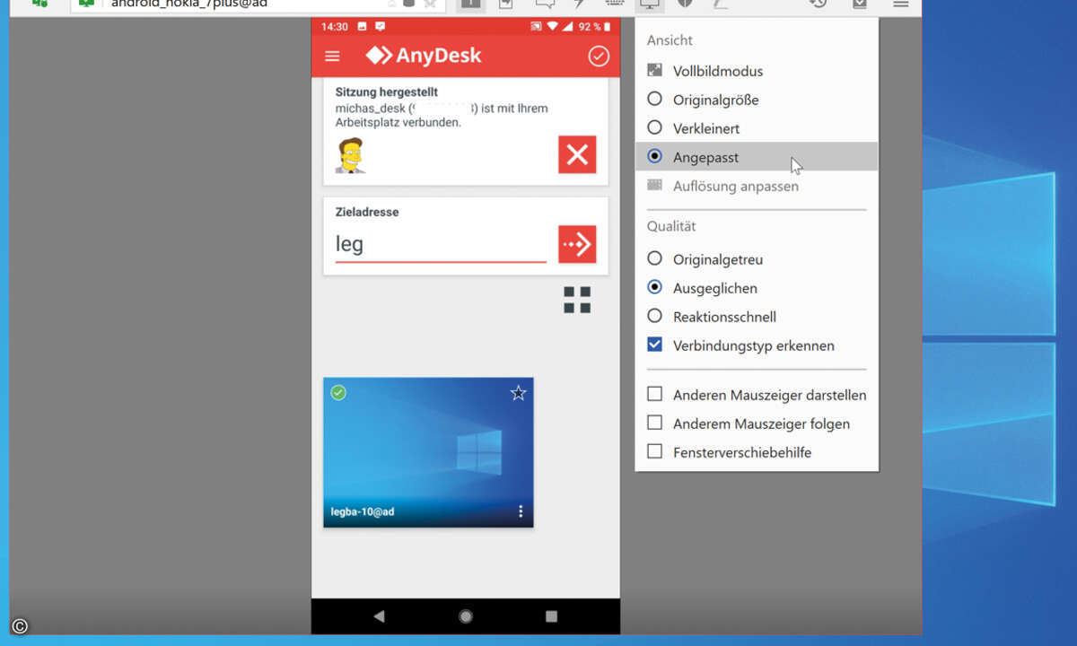Screen dimensions: 1077x646
Task: Tap the Android recent apps square button
Action: [x=551, y=616]
